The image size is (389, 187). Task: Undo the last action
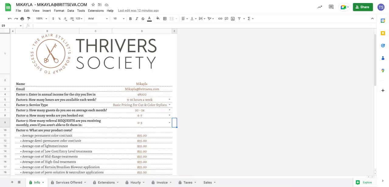10,19
